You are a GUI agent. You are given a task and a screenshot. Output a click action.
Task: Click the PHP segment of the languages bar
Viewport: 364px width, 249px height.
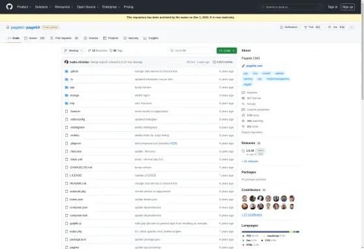(x=265, y=231)
